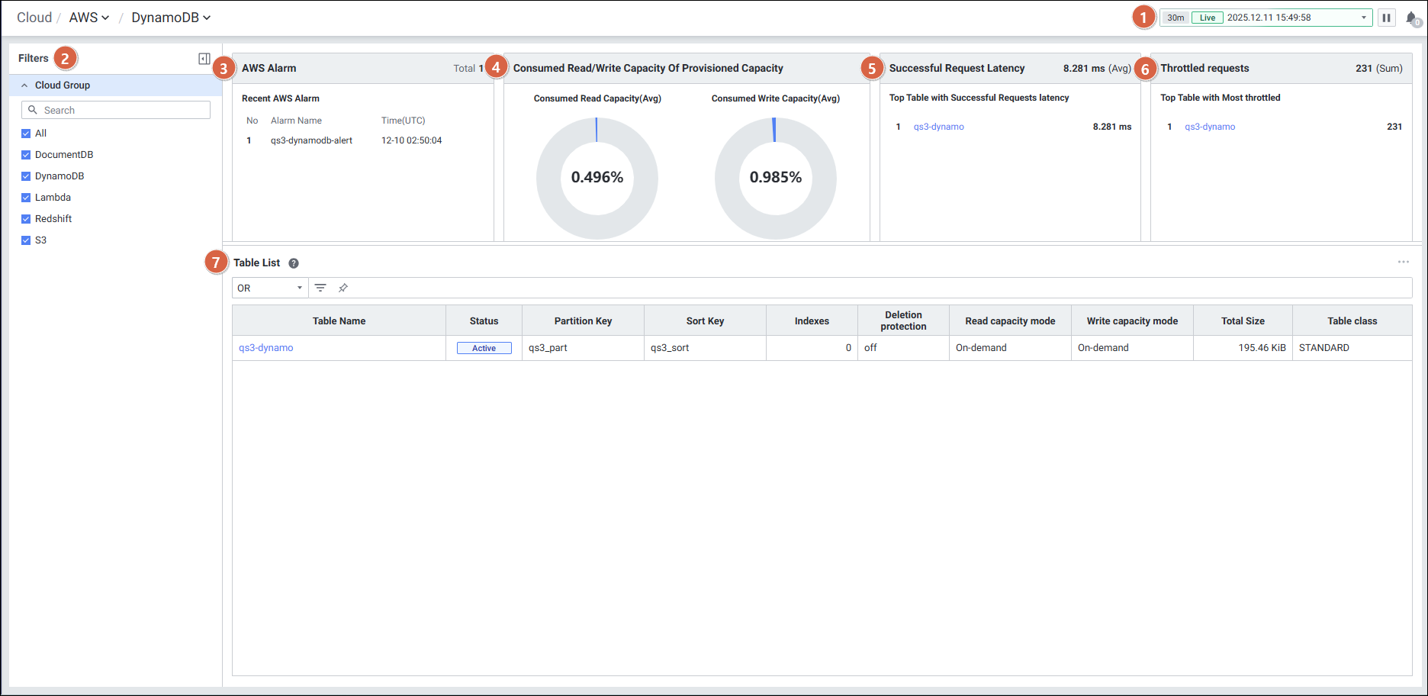Click the filter lines icon in Table List

point(320,288)
